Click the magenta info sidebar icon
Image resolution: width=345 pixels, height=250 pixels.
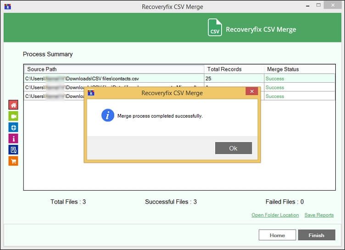tap(13, 139)
